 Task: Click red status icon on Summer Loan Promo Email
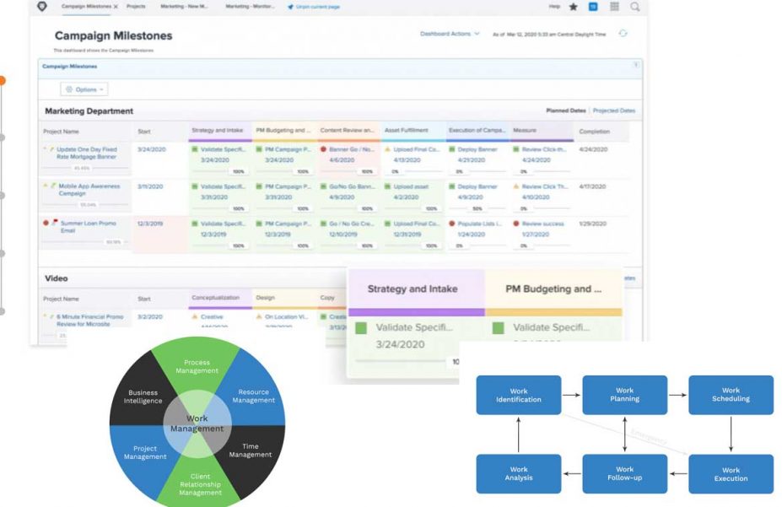tap(46, 224)
